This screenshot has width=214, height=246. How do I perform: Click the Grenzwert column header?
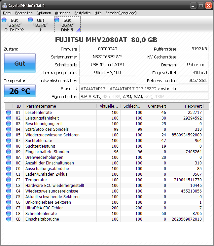pyautogui.click(x=156, y=106)
